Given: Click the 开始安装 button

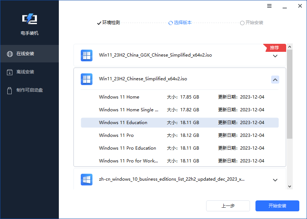Looking at the screenshot, I should tap(277, 205).
